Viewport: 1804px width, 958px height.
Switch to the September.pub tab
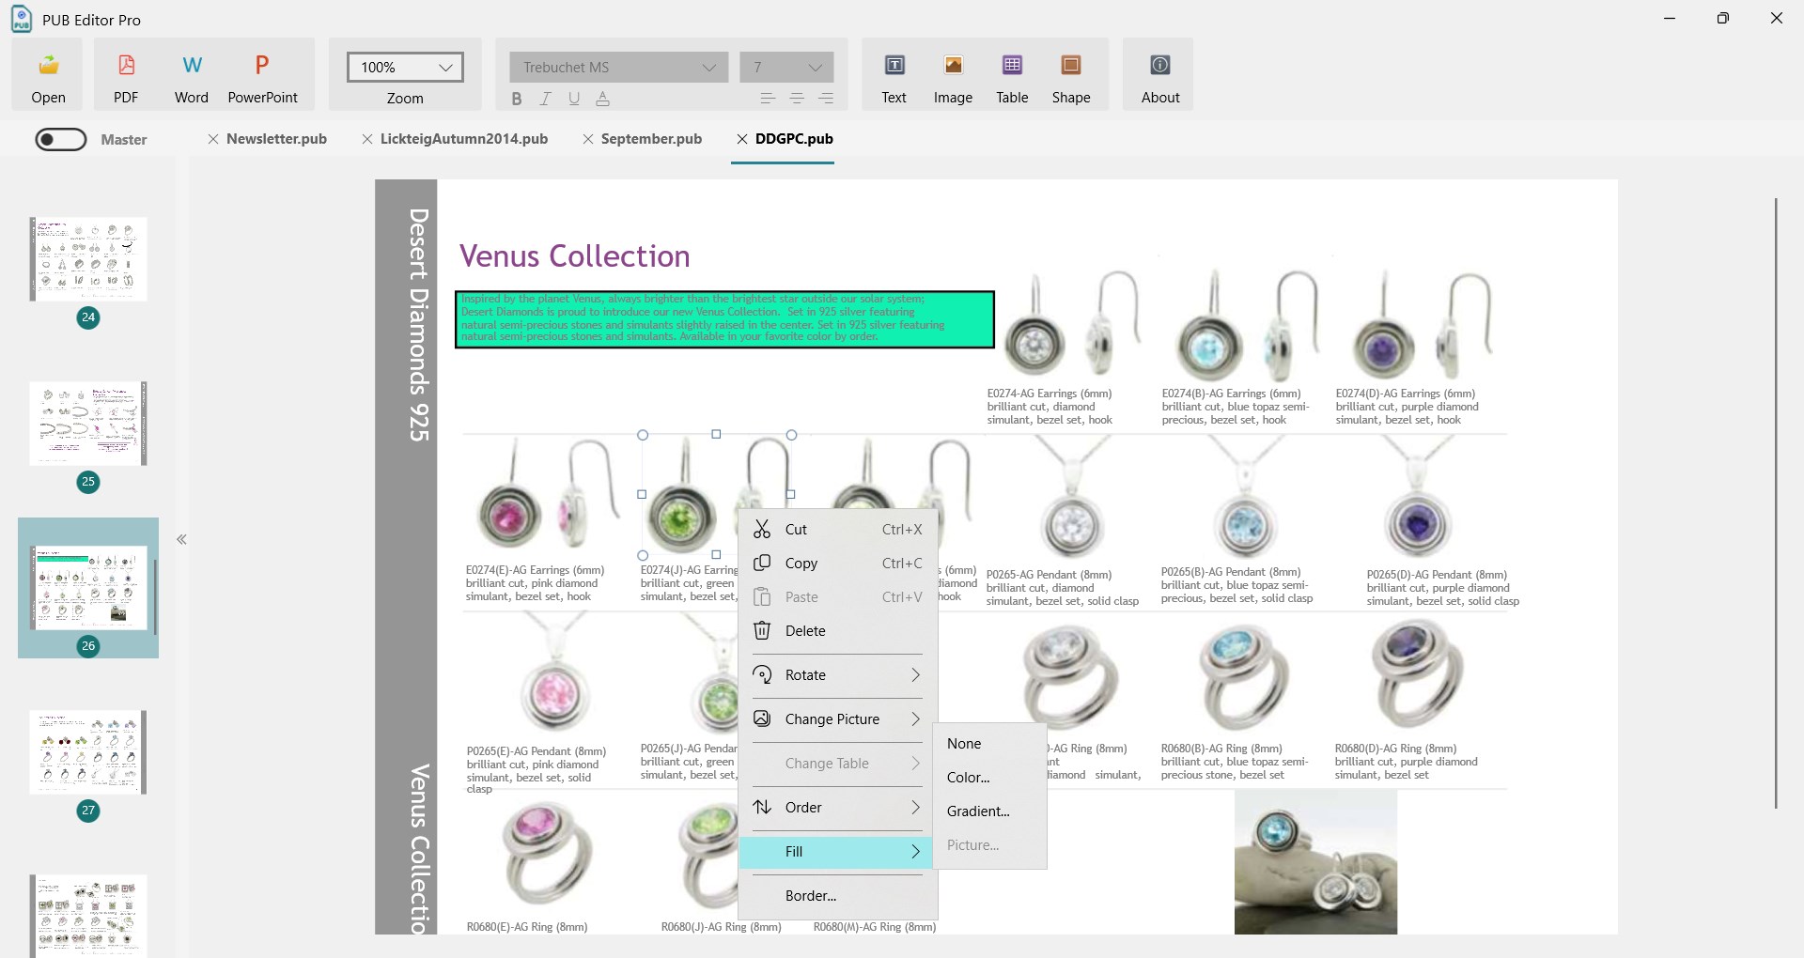(651, 139)
